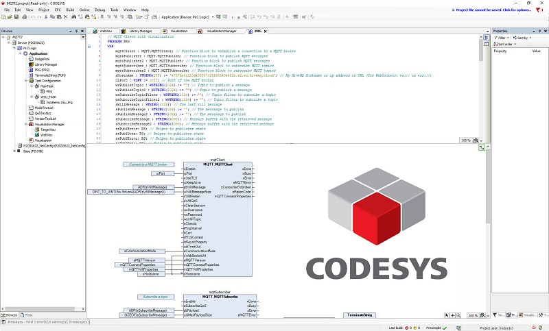Click zoom magnifier in declaration editor
Image resolution: width=549 pixels, height=331 pixels.
point(476,140)
